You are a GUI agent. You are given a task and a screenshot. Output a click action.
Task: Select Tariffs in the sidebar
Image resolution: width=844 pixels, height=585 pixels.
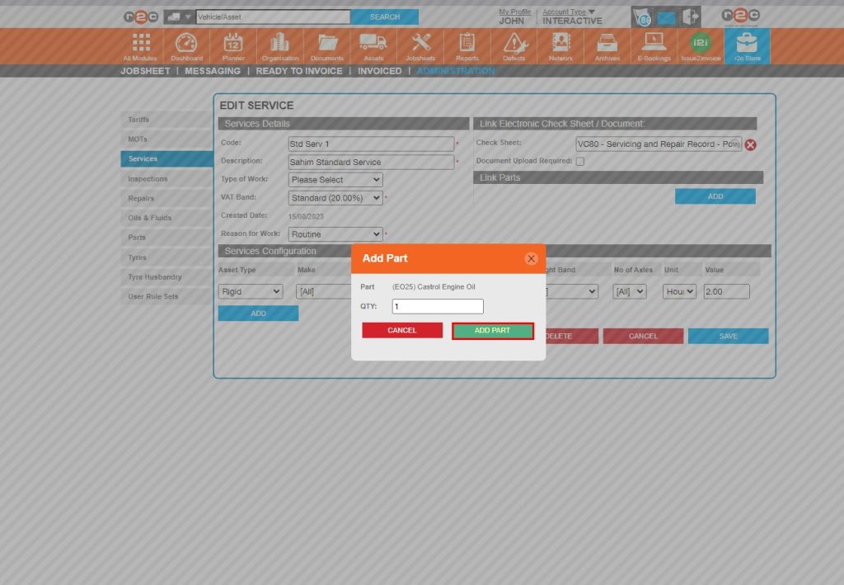(x=166, y=120)
